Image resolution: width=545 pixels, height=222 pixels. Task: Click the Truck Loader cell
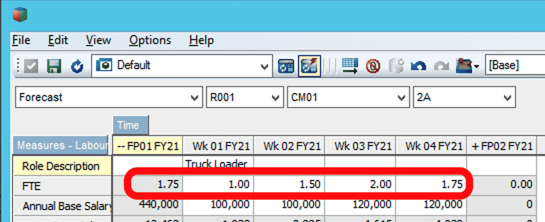click(x=218, y=165)
